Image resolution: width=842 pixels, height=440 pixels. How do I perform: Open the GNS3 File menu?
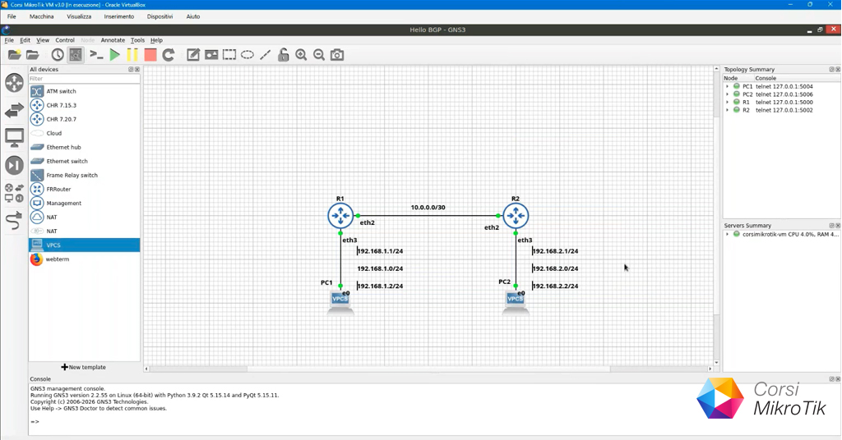click(x=9, y=40)
